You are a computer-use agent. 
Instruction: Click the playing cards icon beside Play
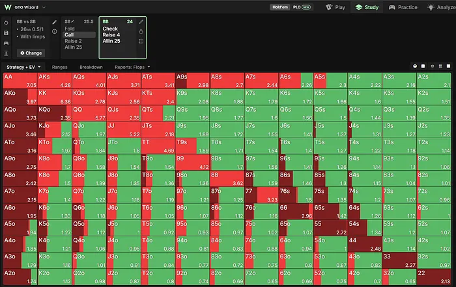point(329,7)
